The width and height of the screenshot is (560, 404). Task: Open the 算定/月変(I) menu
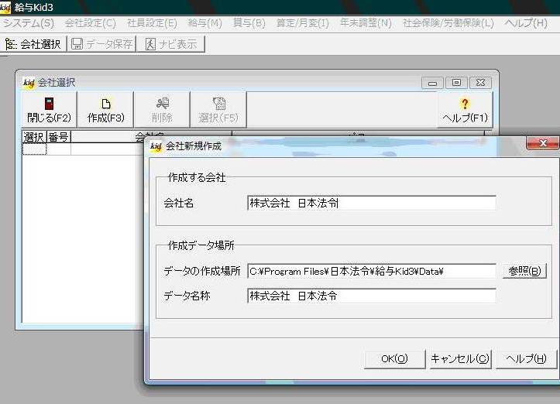pyautogui.click(x=303, y=23)
